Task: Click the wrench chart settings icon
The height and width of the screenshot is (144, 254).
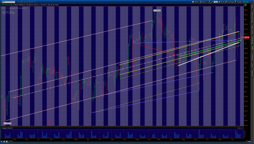Action: (x=212, y=2)
